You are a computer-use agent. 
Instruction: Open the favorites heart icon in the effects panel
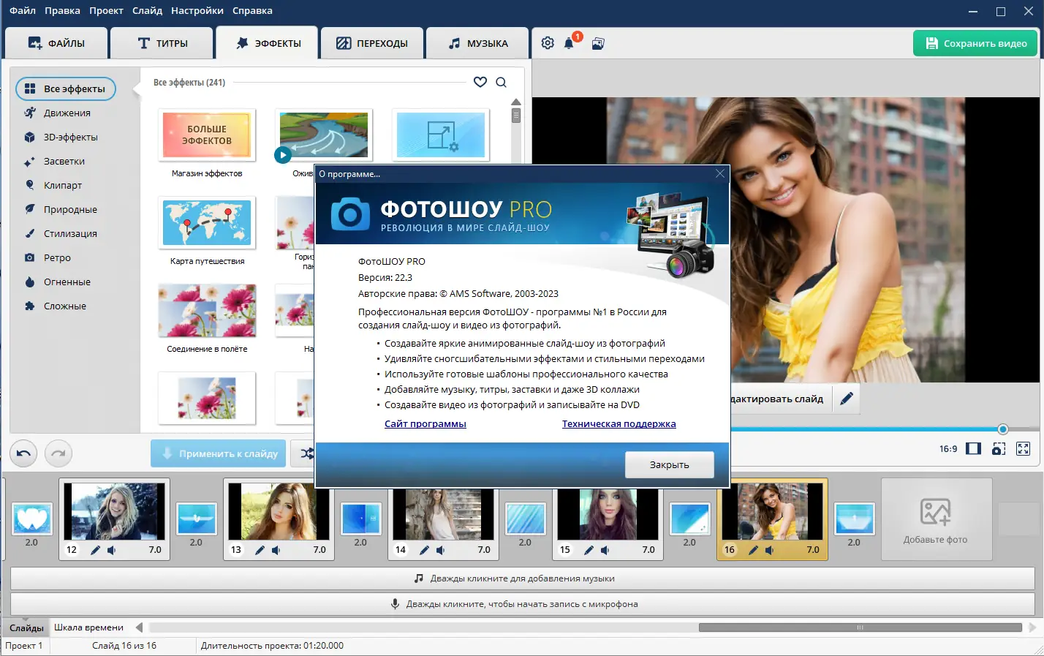[x=480, y=82]
